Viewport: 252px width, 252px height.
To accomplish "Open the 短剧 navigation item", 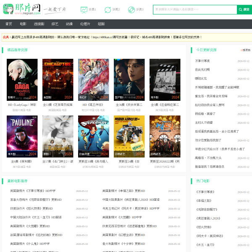I will click(x=101, y=24).
